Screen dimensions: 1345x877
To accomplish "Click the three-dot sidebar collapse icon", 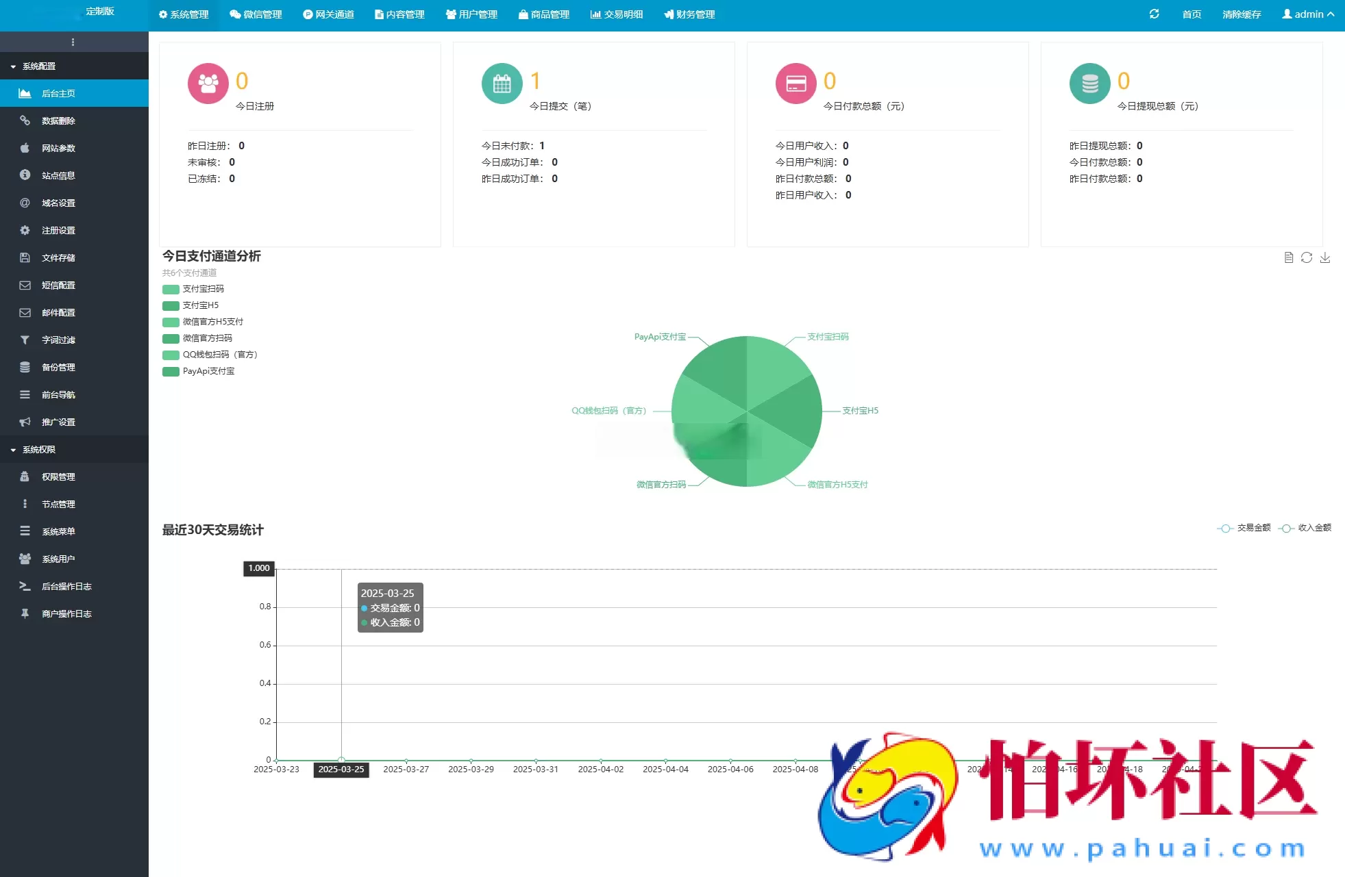I will tap(73, 42).
